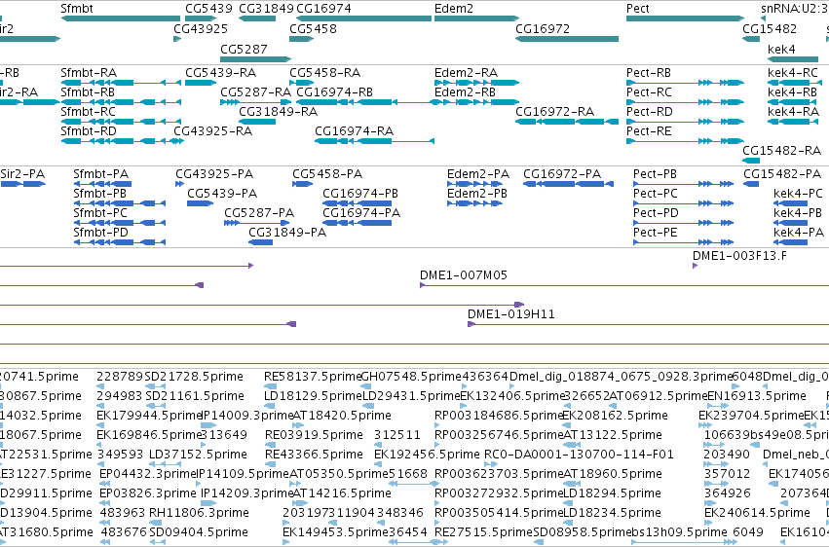Image resolution: width=829 pixels, height=547 pixels.
Task: Click the Pect-RD transcript label
Action: pyautogui.click(x=650, y=111)
